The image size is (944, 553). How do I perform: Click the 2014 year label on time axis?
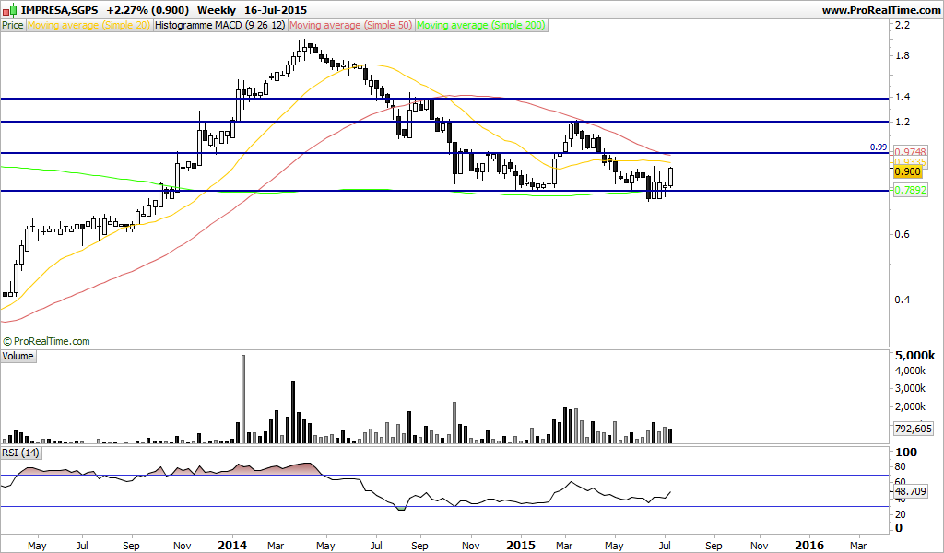point(231,546)
